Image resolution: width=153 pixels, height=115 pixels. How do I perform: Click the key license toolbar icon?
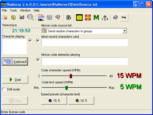click(x=124, y=17)
